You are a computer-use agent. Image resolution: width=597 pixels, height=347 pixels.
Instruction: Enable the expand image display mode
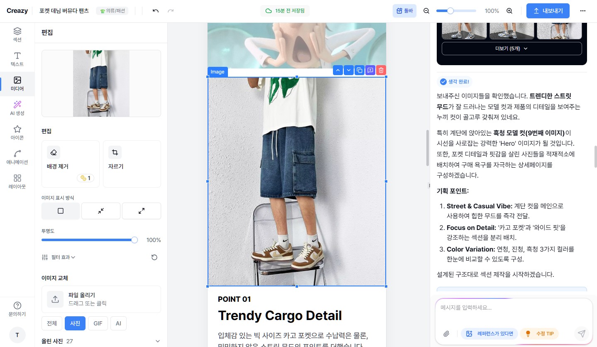pos(141,211)
